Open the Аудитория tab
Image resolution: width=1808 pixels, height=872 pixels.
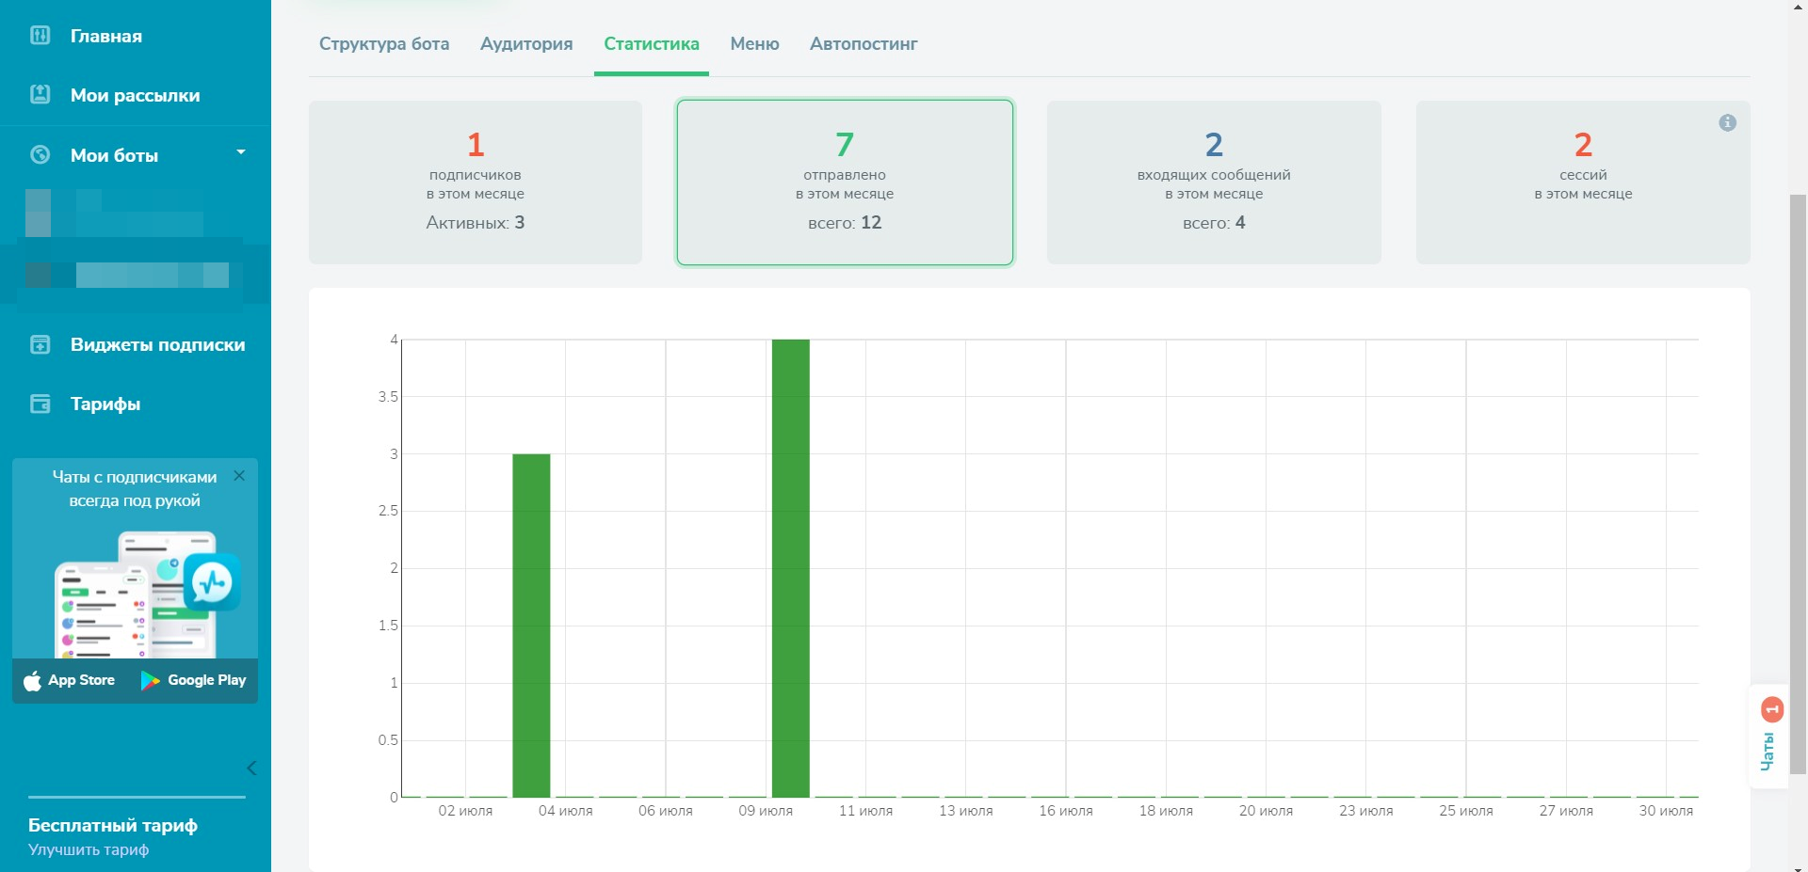(525, 44)
